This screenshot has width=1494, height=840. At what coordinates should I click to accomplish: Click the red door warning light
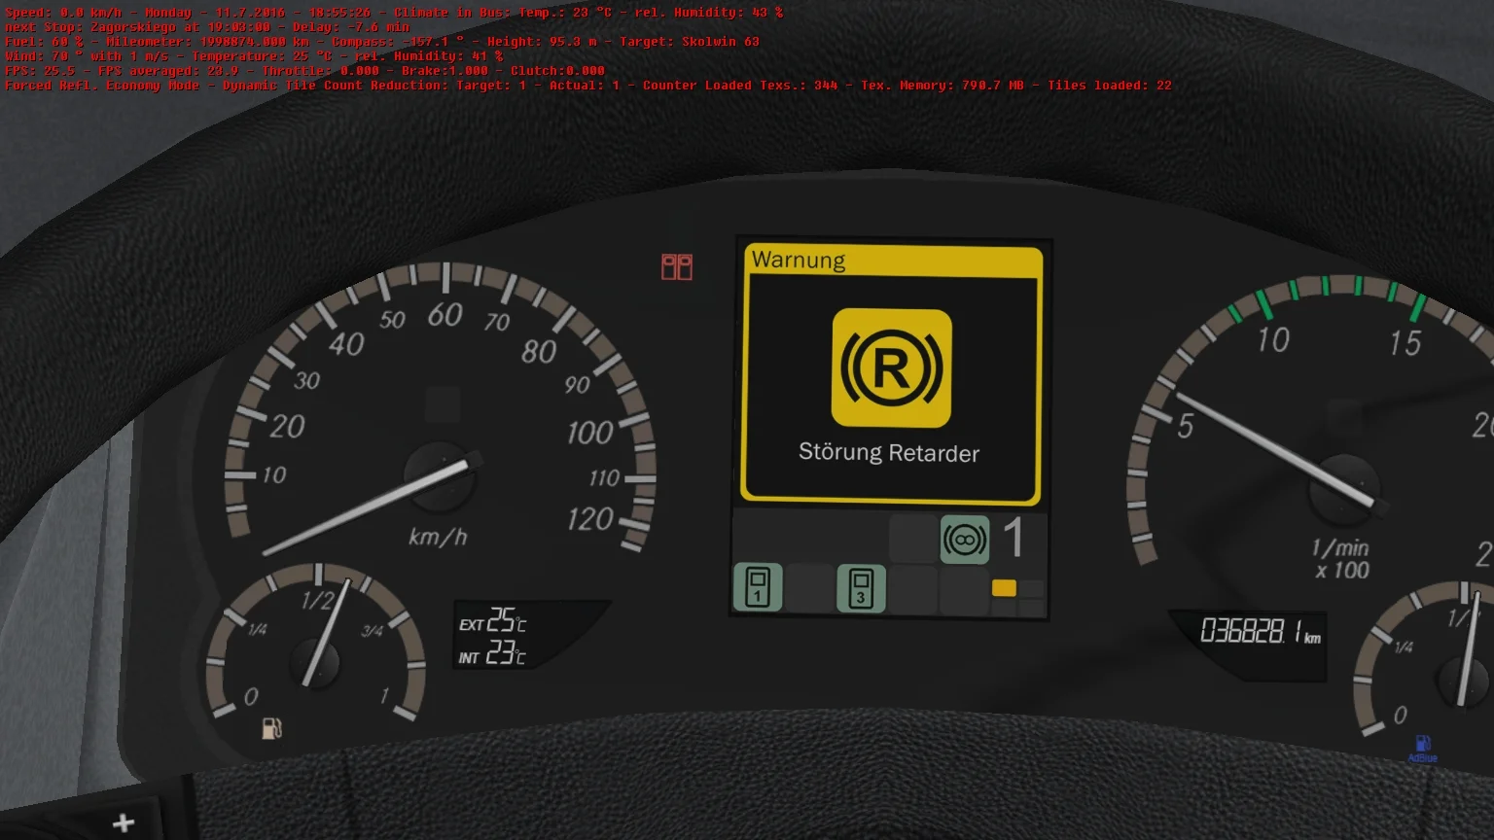pos(677,267)
